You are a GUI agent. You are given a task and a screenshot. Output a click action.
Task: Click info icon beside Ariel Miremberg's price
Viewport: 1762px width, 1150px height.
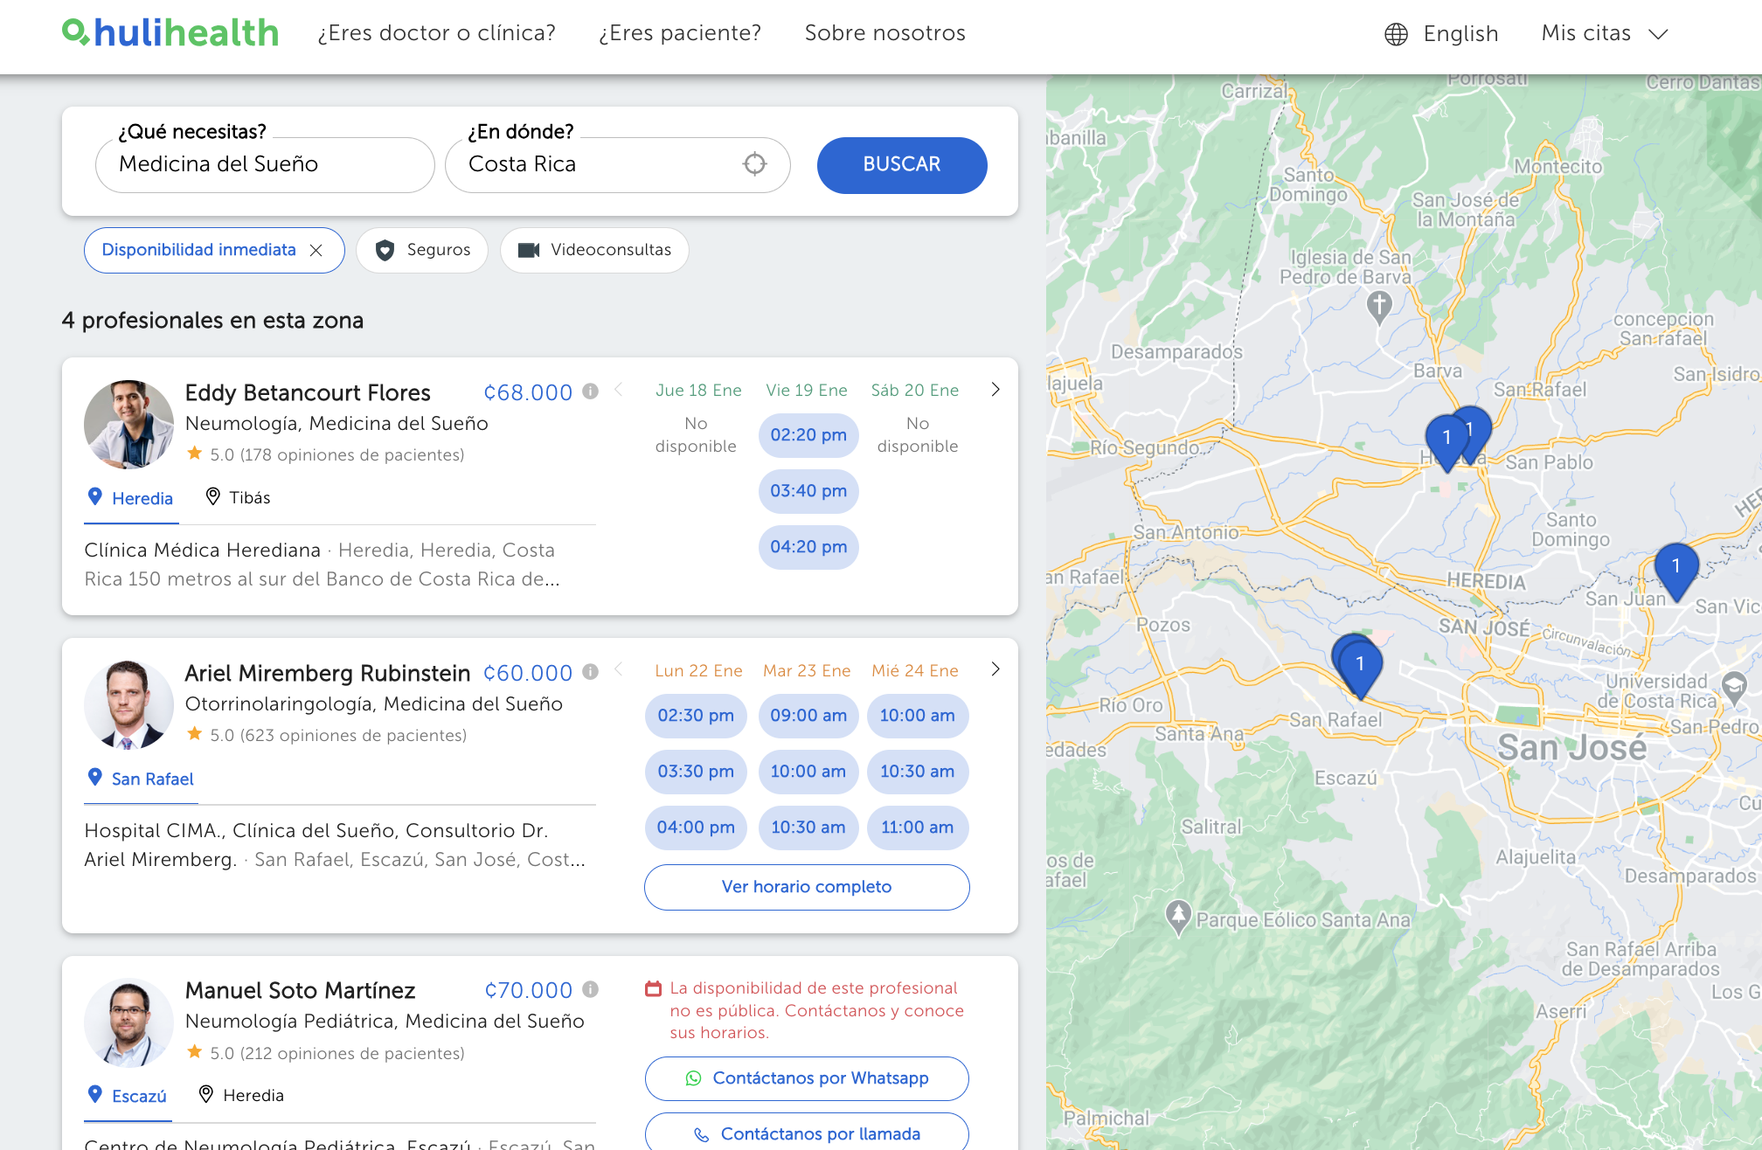pyautogui.click(x=591, y=672)
